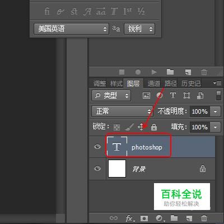Screen dimensions: 224x224
Task: Create a new layer icon
Action: point(189,218)
